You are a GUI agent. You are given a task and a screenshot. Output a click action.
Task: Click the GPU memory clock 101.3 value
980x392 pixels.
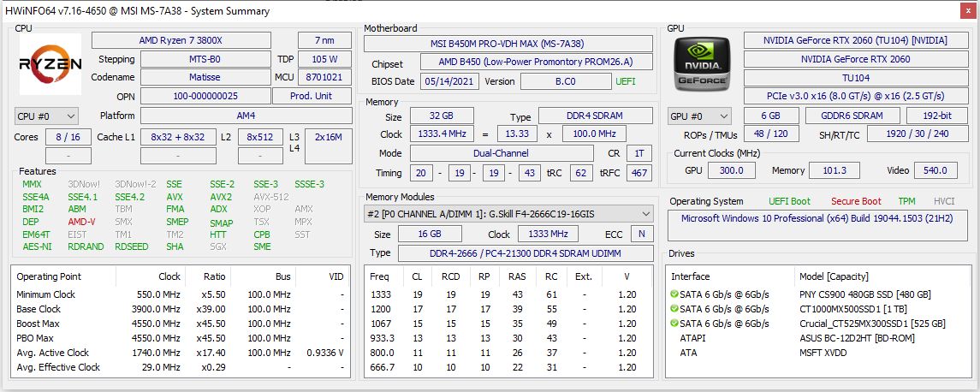click(834, 170)
